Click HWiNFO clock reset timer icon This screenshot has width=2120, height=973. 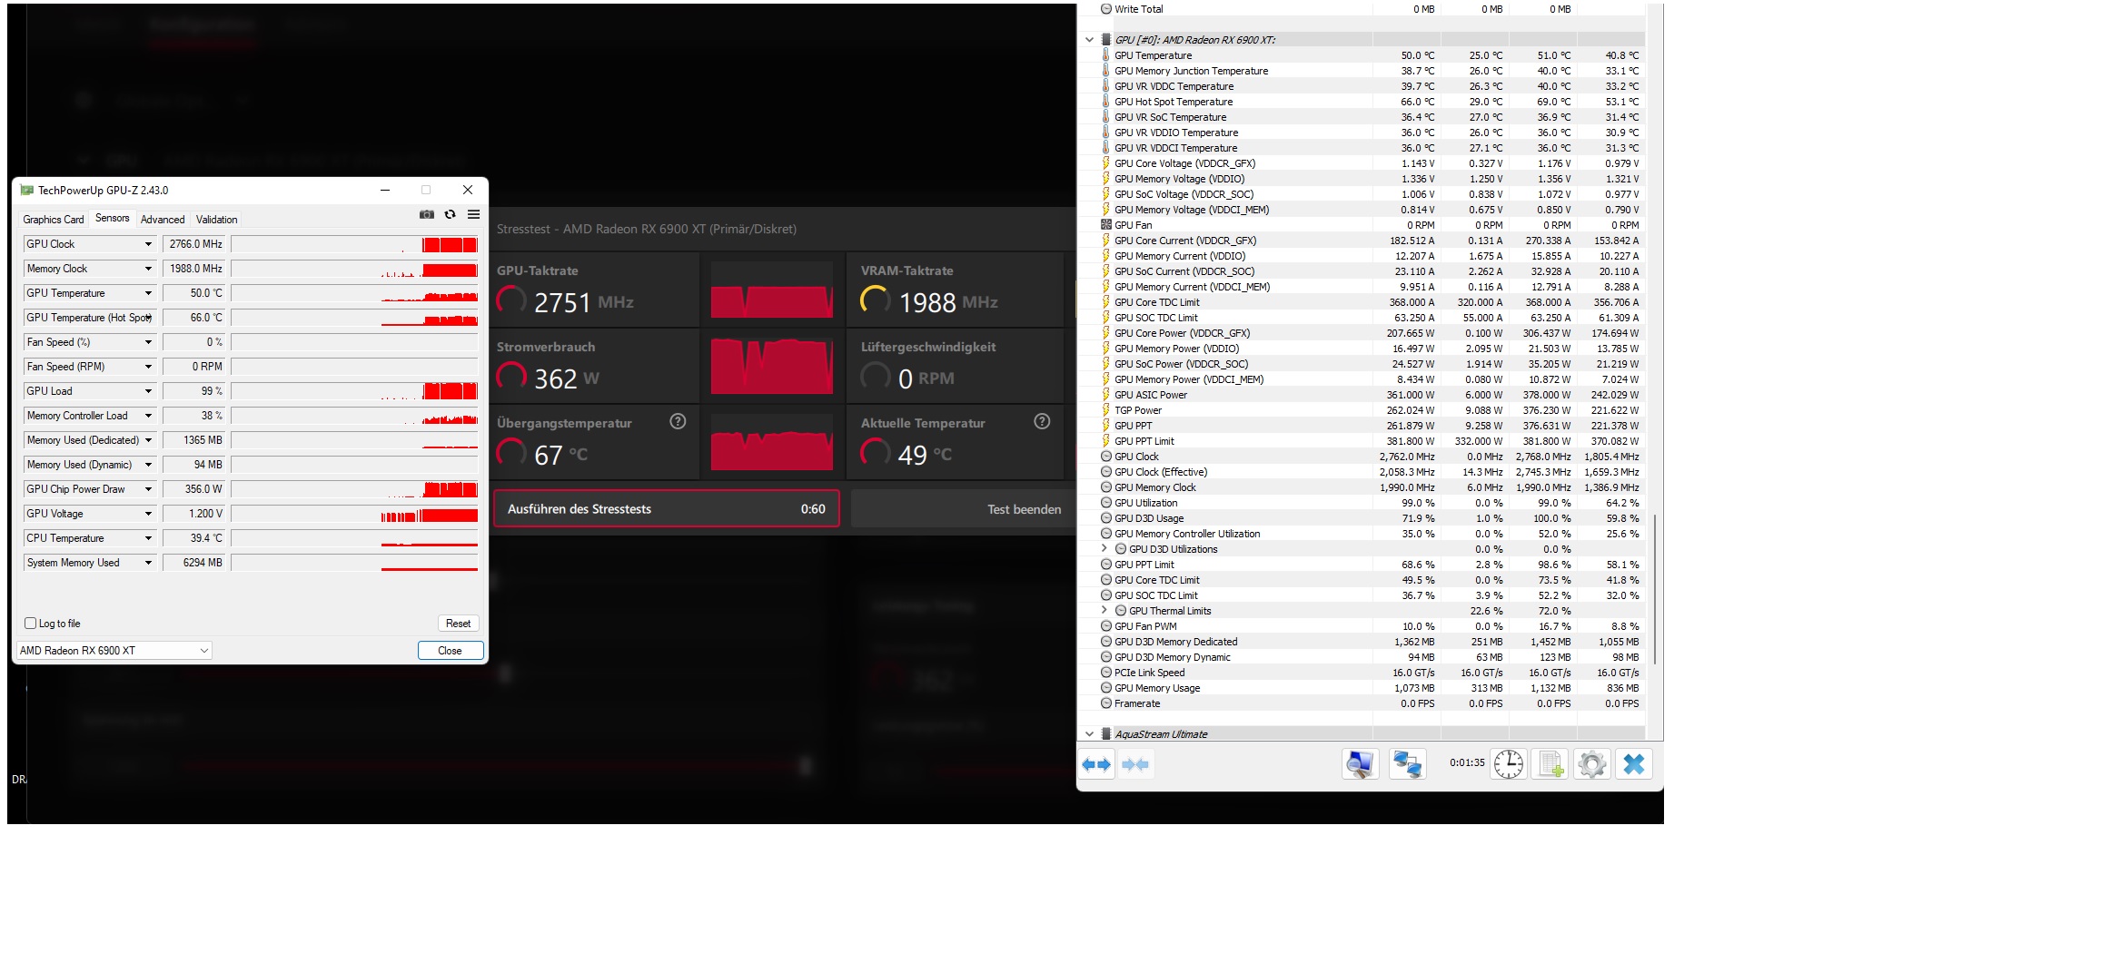pyautogui.click(x=1509, y=764)
